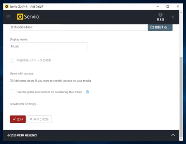Click the Display name Music field
The height and width of the screenshot is (144, 186).
click(x=49, y=46)
